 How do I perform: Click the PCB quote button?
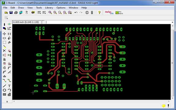(119, 13)
